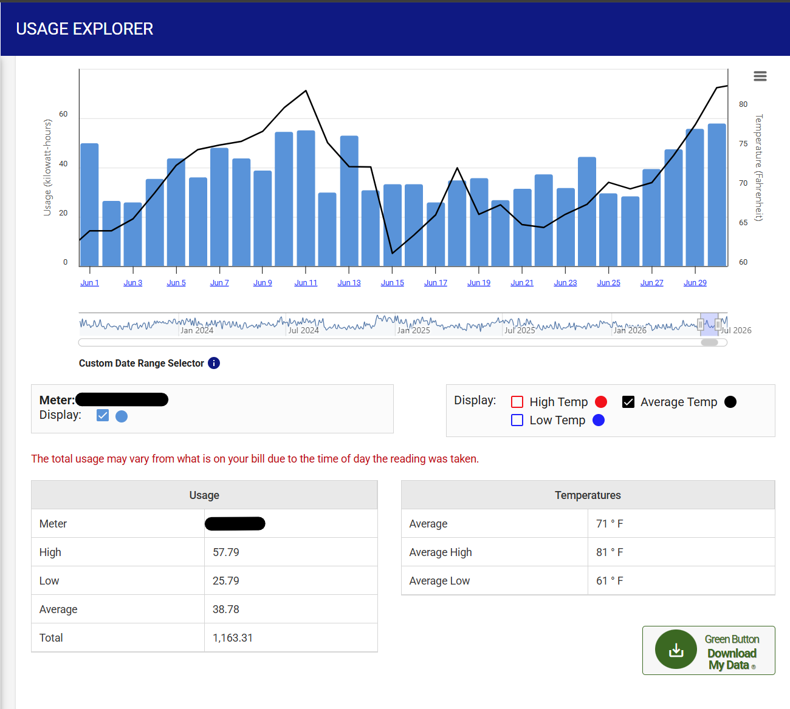The width and height of the screenshot is (790, 709).
Task: Click the left range navigator handle
Action: coord(701,325)
